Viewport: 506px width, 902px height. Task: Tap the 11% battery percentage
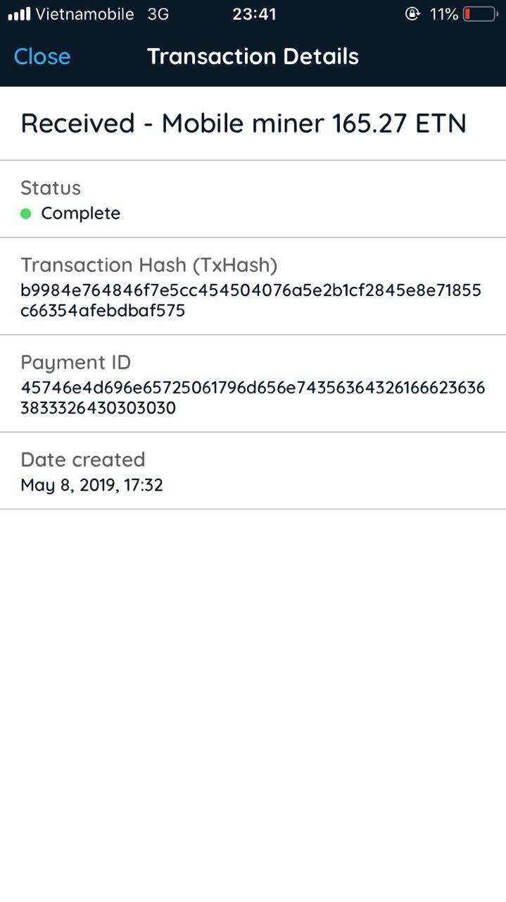tap(444, 14)
